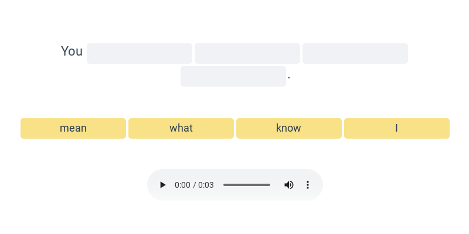This screenshot has width=469, height=234.
Task: Click the current playback time 0:00
Action: 182,185
